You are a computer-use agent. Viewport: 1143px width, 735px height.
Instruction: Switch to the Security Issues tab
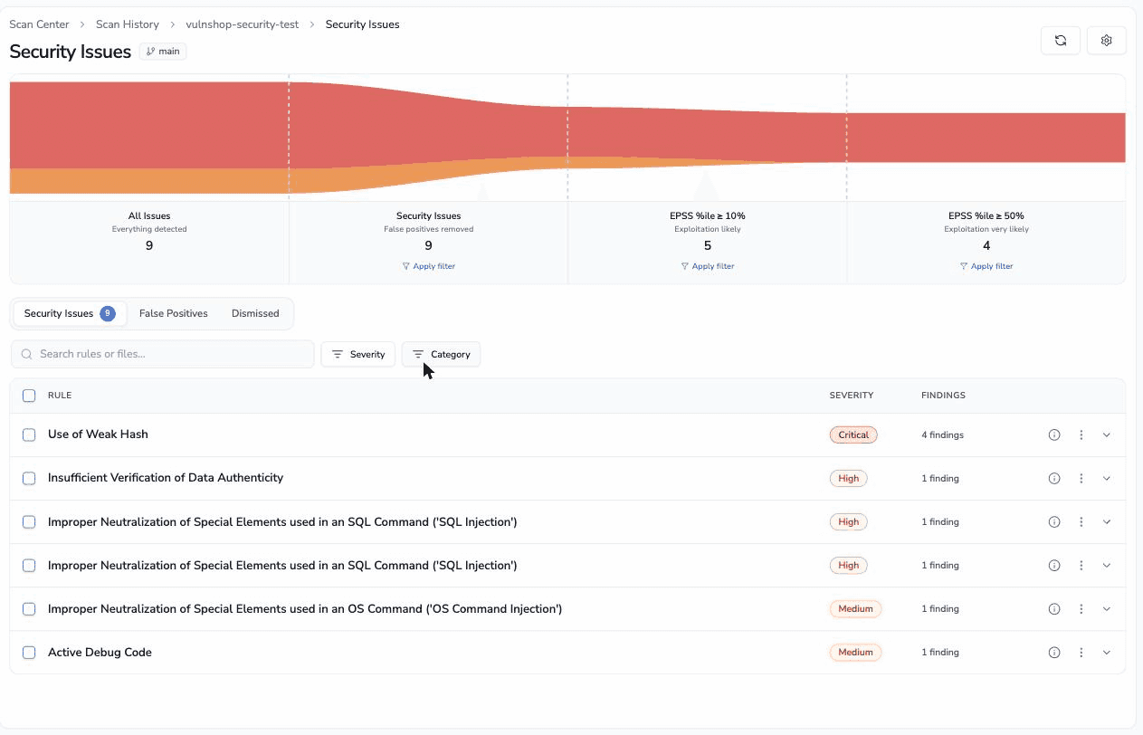(70, 313)
